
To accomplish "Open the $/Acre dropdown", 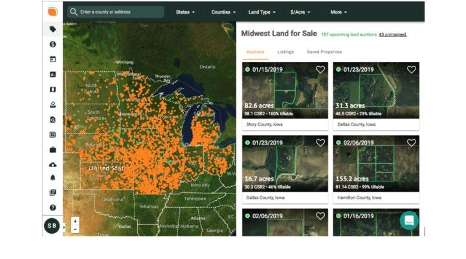I will coord(300,12).
